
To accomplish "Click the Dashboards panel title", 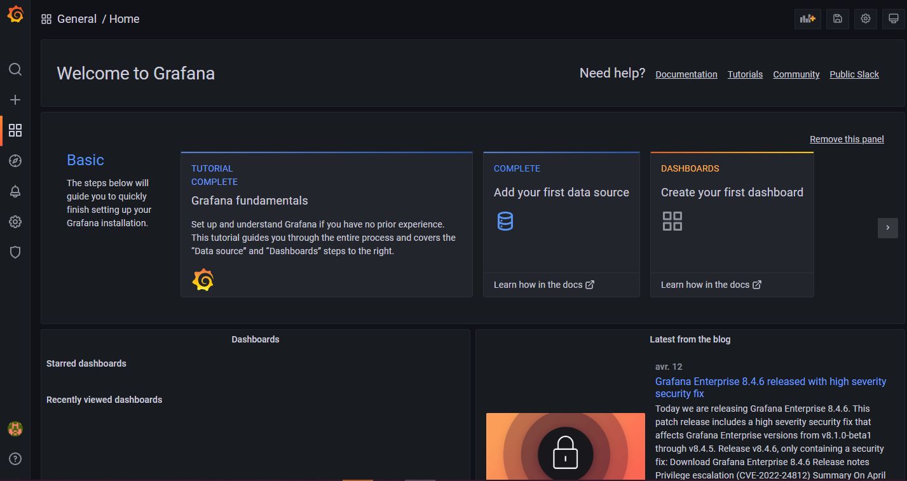I will [x=256, y=339].
